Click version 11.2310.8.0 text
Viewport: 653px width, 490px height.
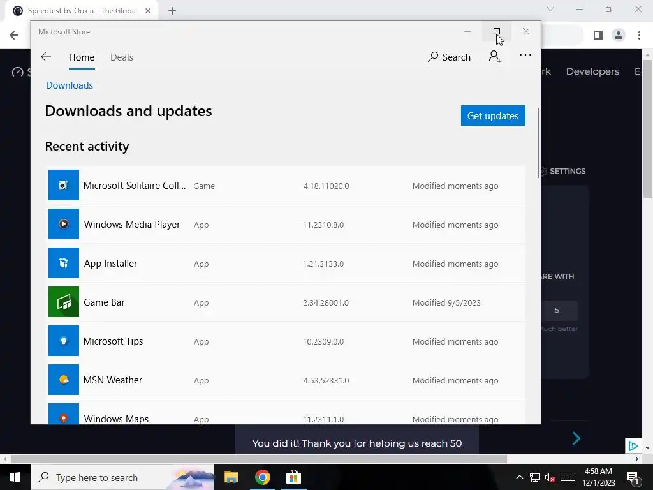(323, 225)
